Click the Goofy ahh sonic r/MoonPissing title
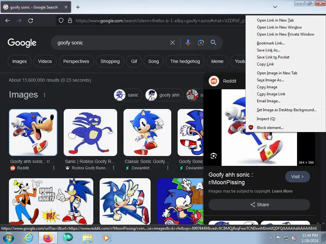This screenshot has height=244, width=326. point(231,179)
